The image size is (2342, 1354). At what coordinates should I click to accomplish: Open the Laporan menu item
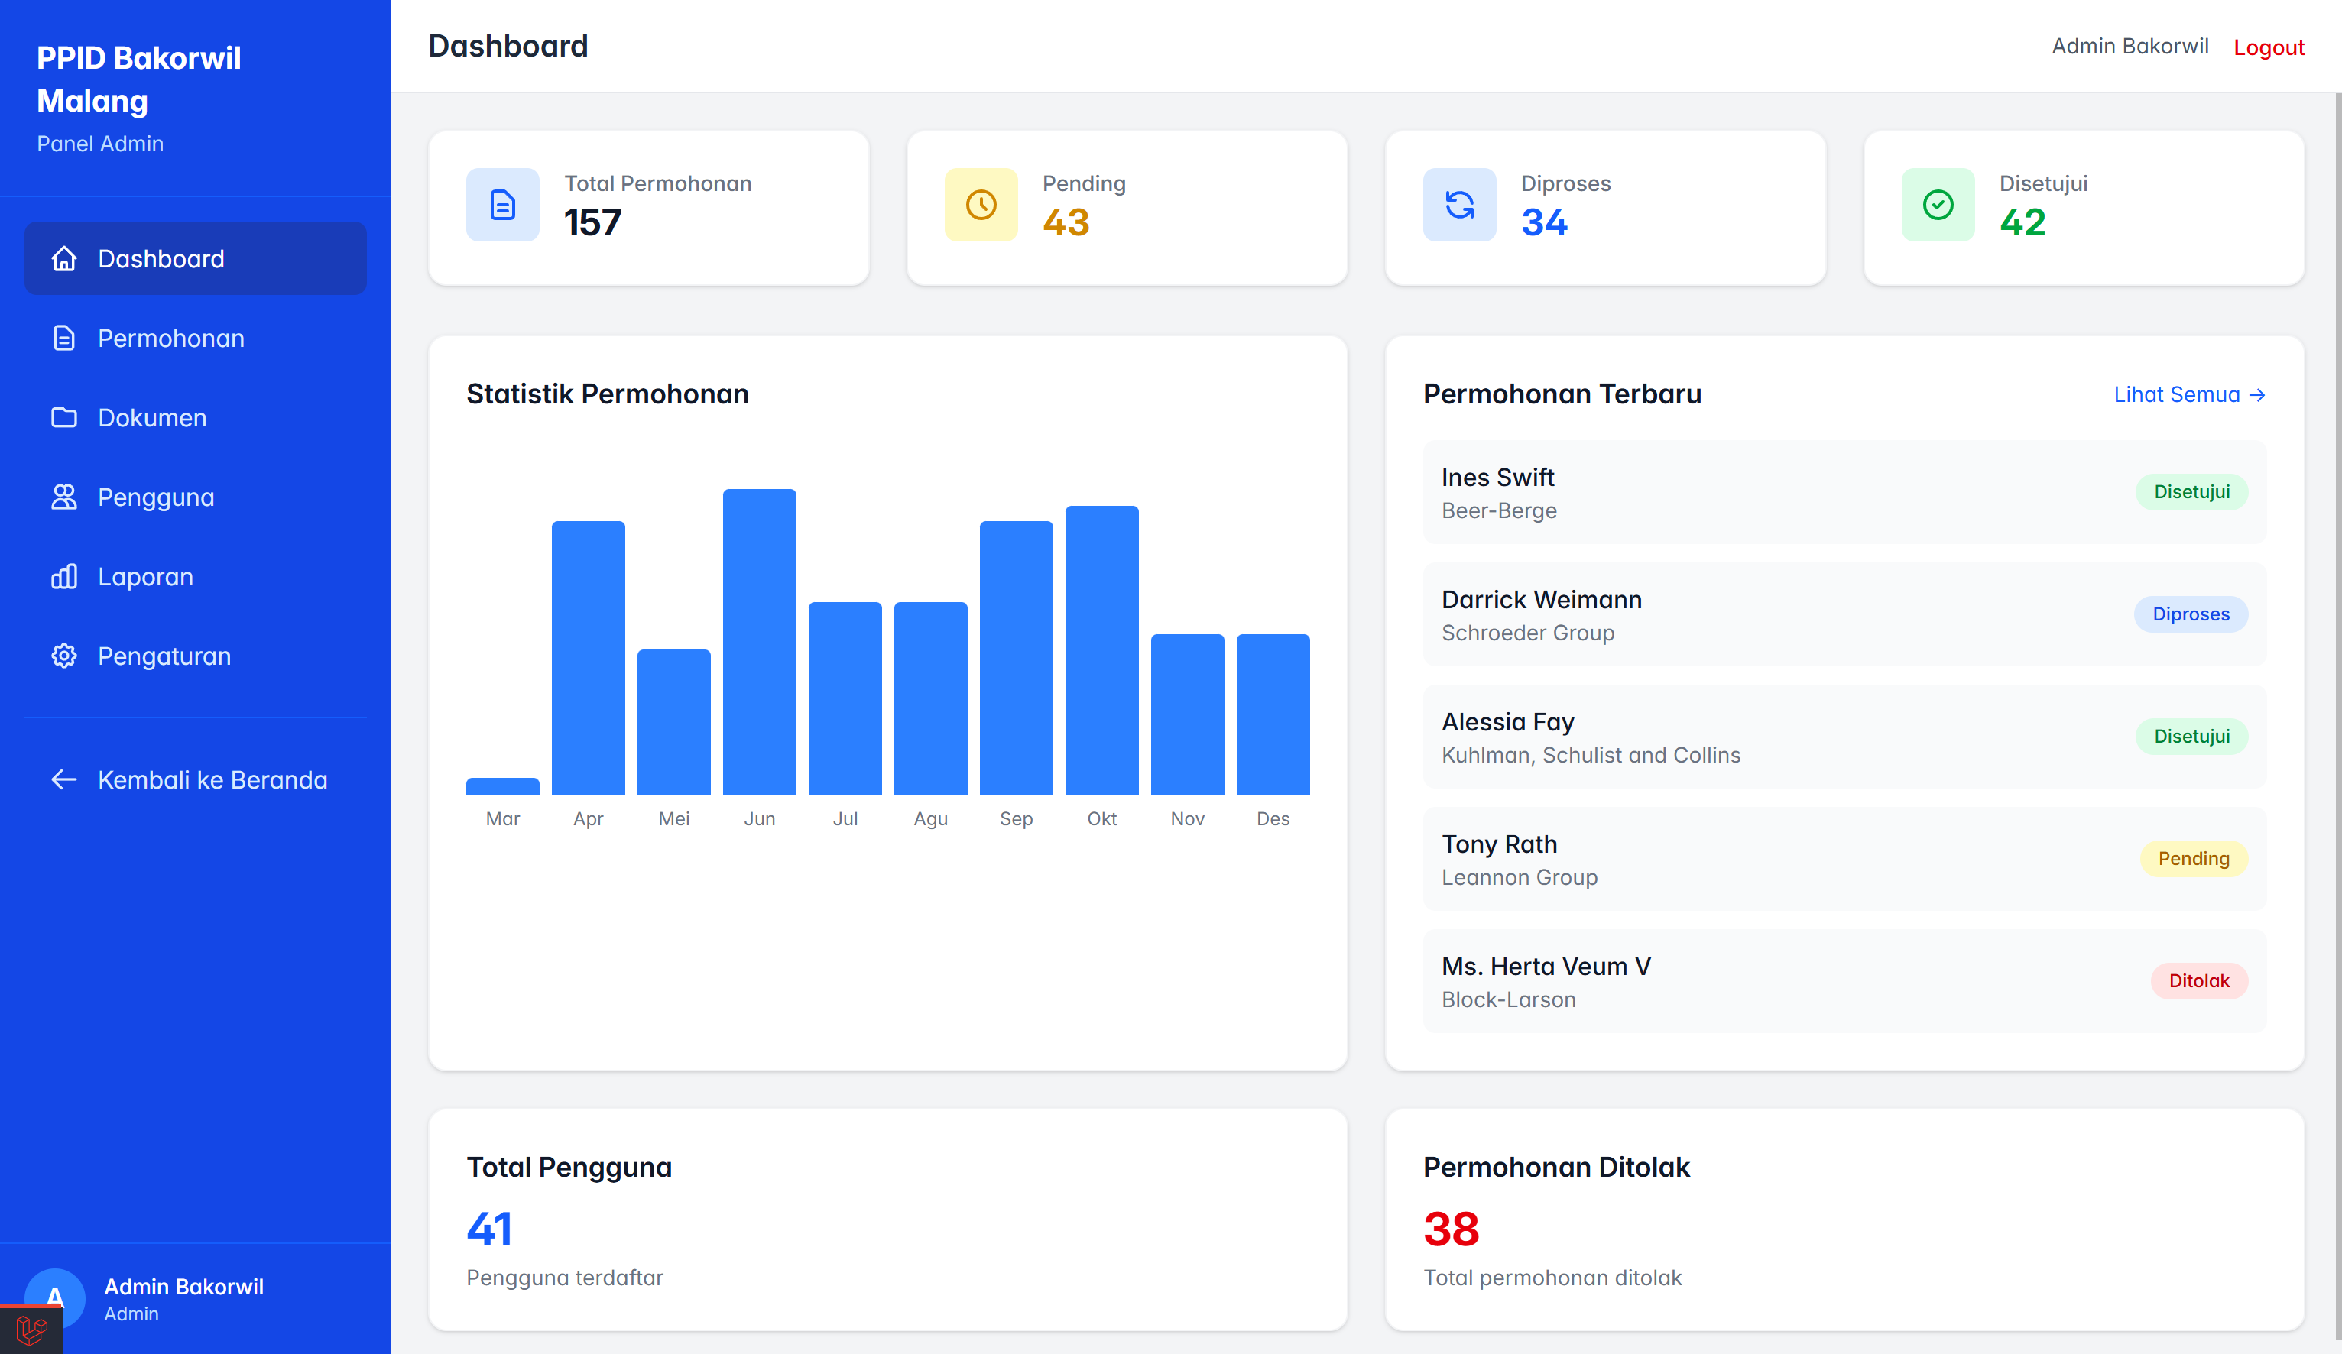coord(195,576)
